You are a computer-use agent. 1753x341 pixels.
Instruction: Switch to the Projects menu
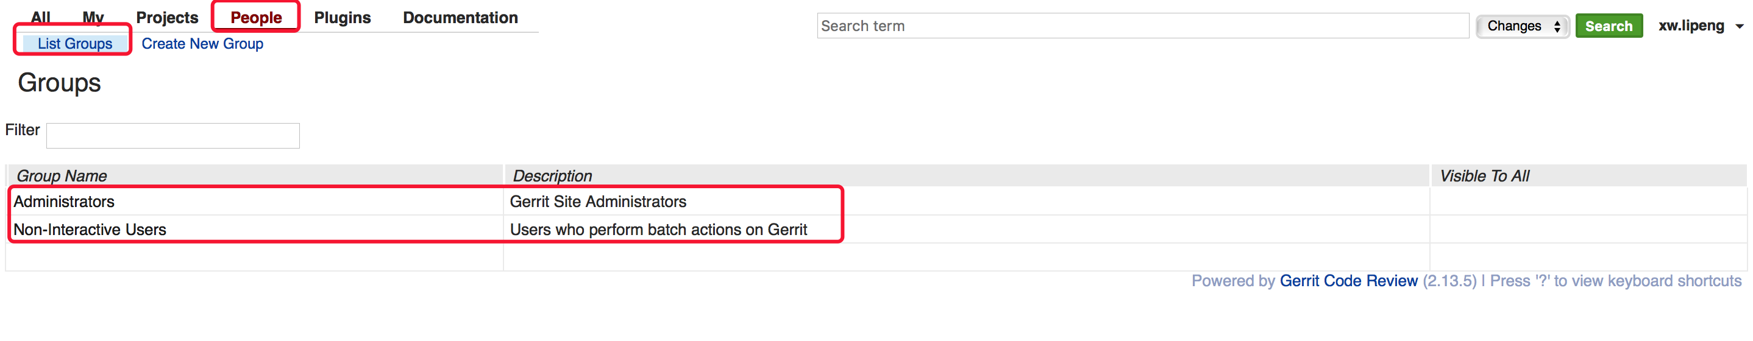[x=167, y=18]
